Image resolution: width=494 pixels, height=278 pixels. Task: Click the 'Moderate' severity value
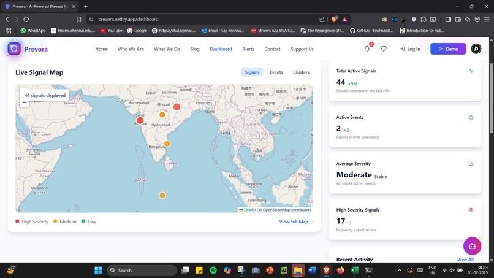354,174
